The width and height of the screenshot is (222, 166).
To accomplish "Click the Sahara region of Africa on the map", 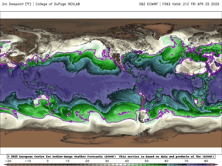I will (191, 66).
